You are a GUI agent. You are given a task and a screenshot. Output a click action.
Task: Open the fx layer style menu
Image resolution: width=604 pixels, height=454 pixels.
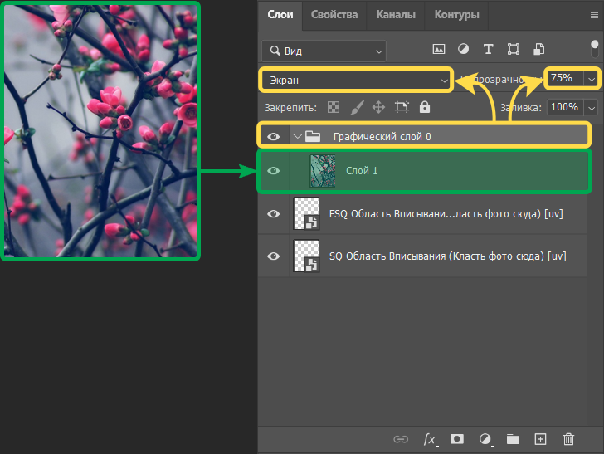click(x=430, y=439)
